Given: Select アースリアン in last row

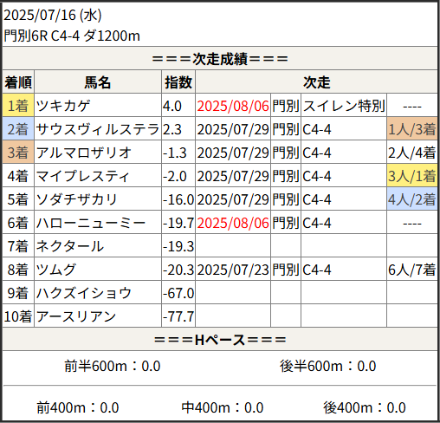Looking at the screenshot, I should pos(76,316).
